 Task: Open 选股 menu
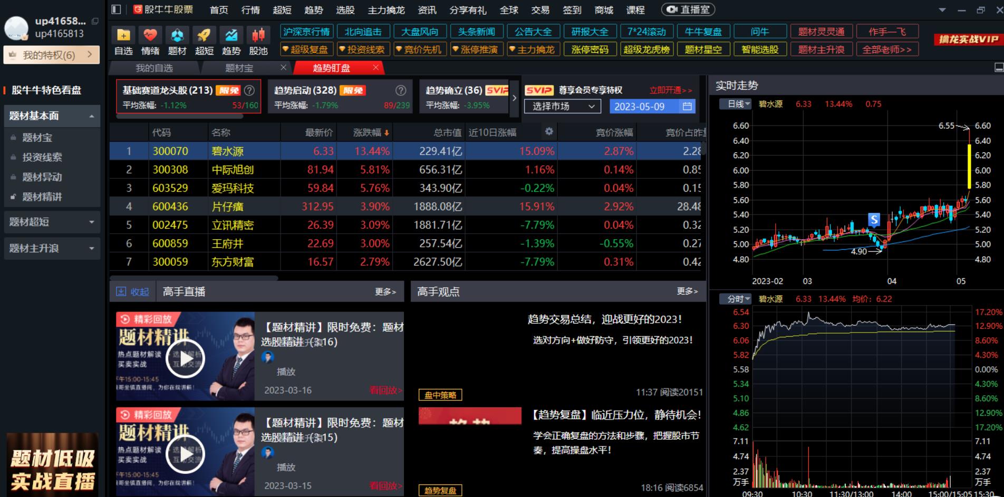coord(345,10)
